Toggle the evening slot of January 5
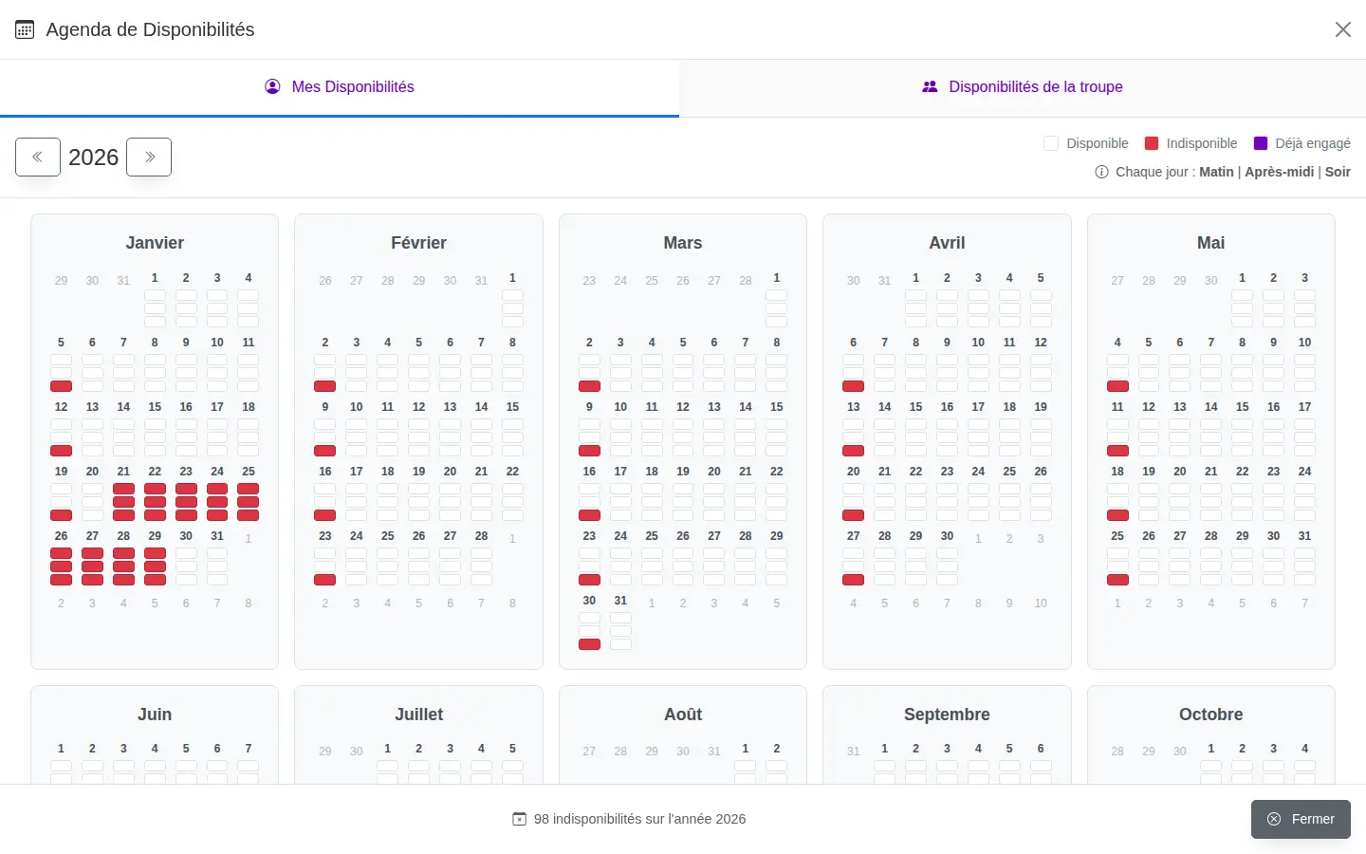The image size is (1366, 854). [x=61, y=386]
